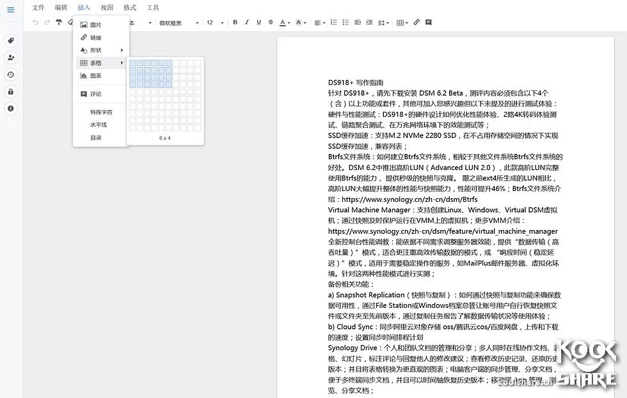Toggle underline formatting

(x=258, y=22)
